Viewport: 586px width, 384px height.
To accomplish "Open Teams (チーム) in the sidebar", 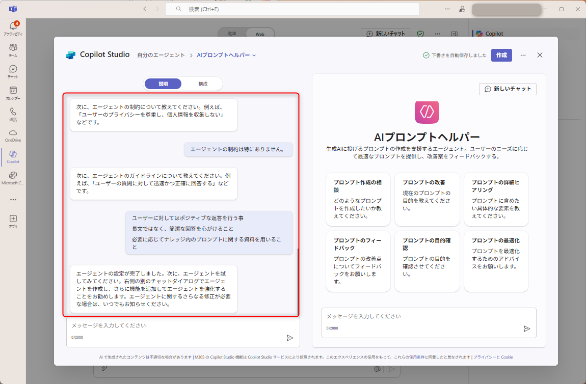I will pos(13,50).
